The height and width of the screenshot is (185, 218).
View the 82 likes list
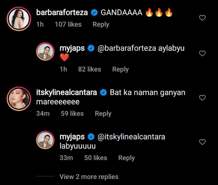pos(89,69)
